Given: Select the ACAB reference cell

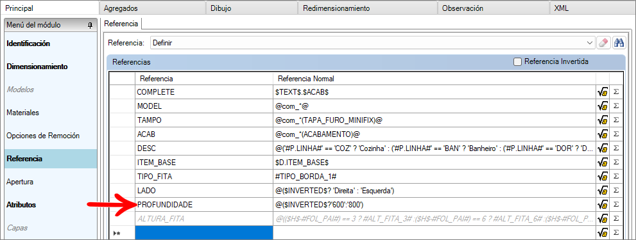Looking at the screenshot, I should [x=204, y=134].
